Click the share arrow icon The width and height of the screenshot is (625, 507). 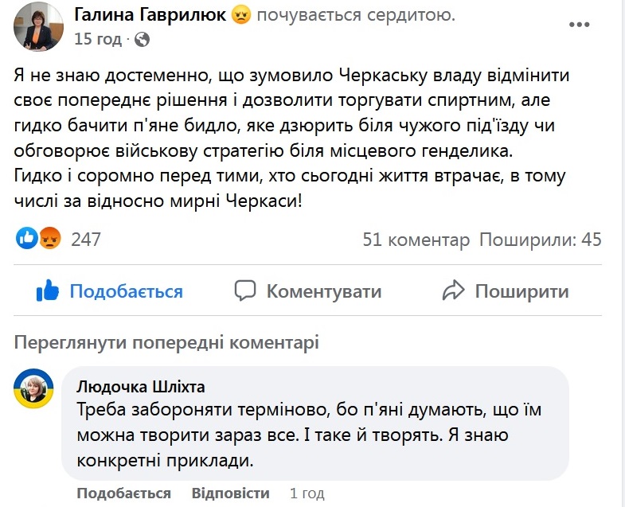453,291
